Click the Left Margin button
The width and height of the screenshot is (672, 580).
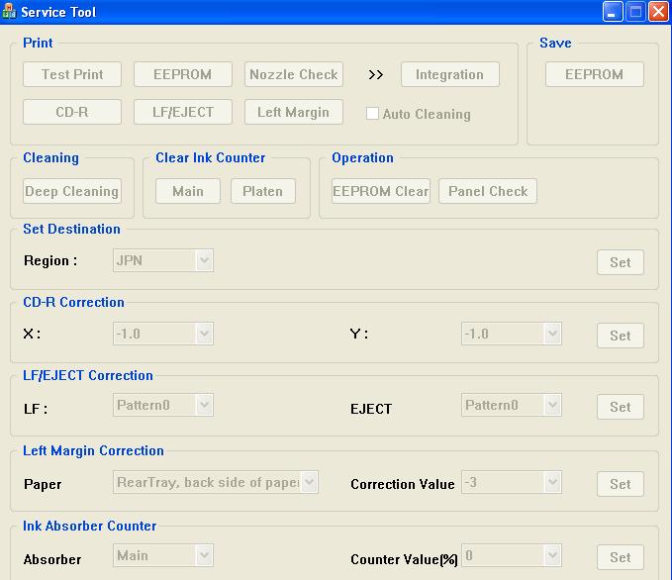[x=294, y=112]
